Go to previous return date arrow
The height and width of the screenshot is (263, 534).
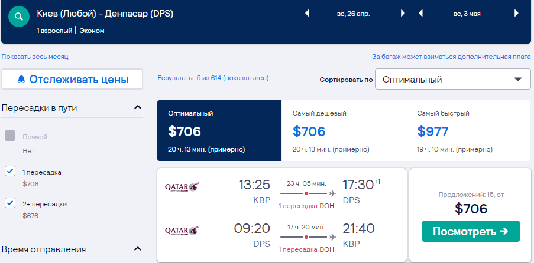420,13
